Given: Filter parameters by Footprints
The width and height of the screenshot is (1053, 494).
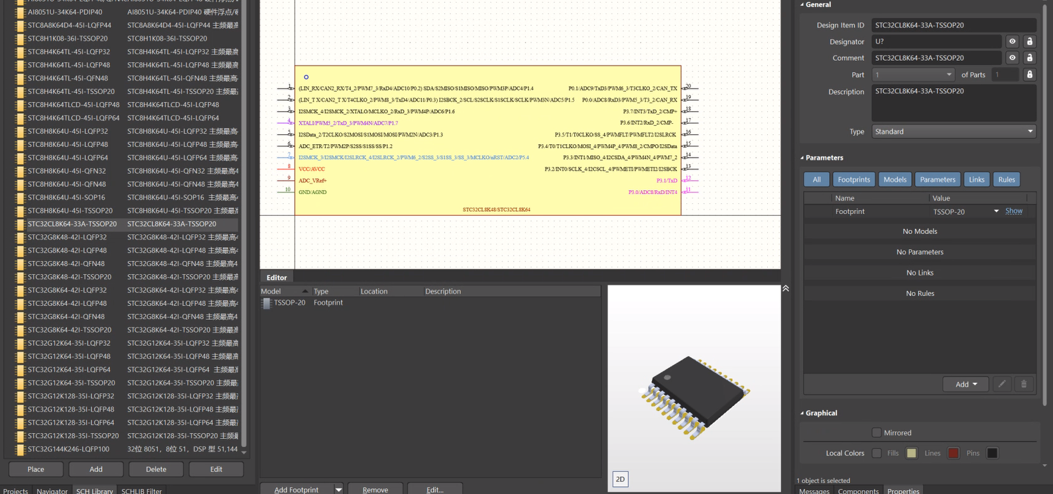Looking at the screenshot, I should click(x=853, y=179).
